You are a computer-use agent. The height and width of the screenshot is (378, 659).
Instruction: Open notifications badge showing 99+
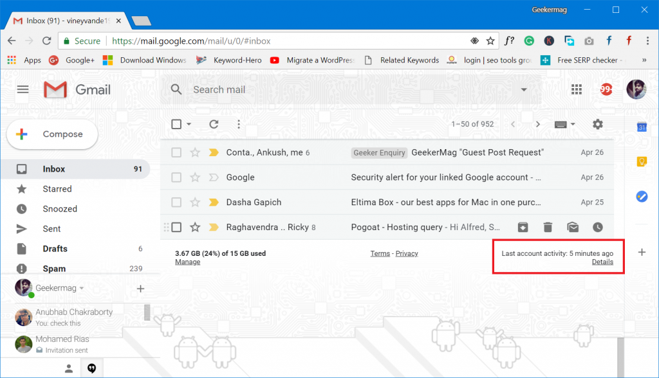click(606, 89)
